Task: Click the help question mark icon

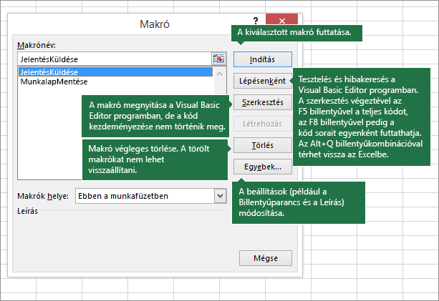Action: (256, 22)
